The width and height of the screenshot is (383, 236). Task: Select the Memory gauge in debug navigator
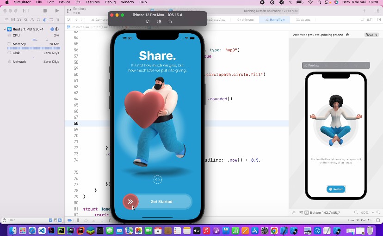(x=19, y=44)
